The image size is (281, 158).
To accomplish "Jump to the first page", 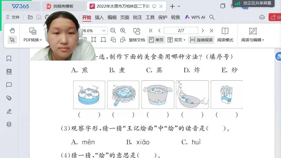I will [151, 31].
